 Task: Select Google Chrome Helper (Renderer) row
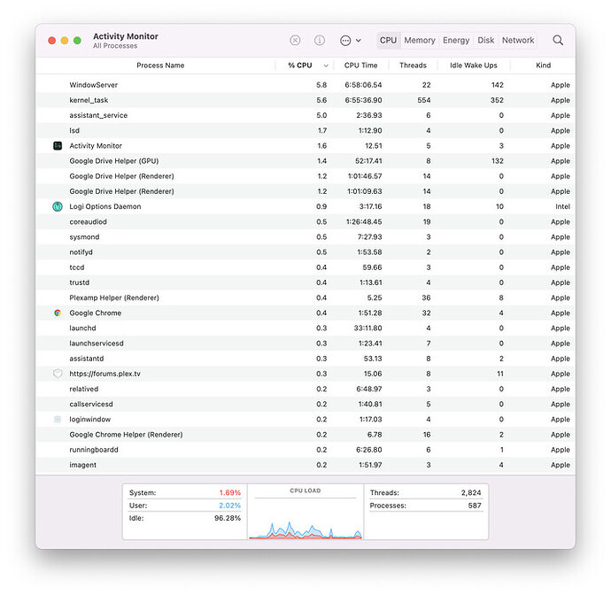305,435
